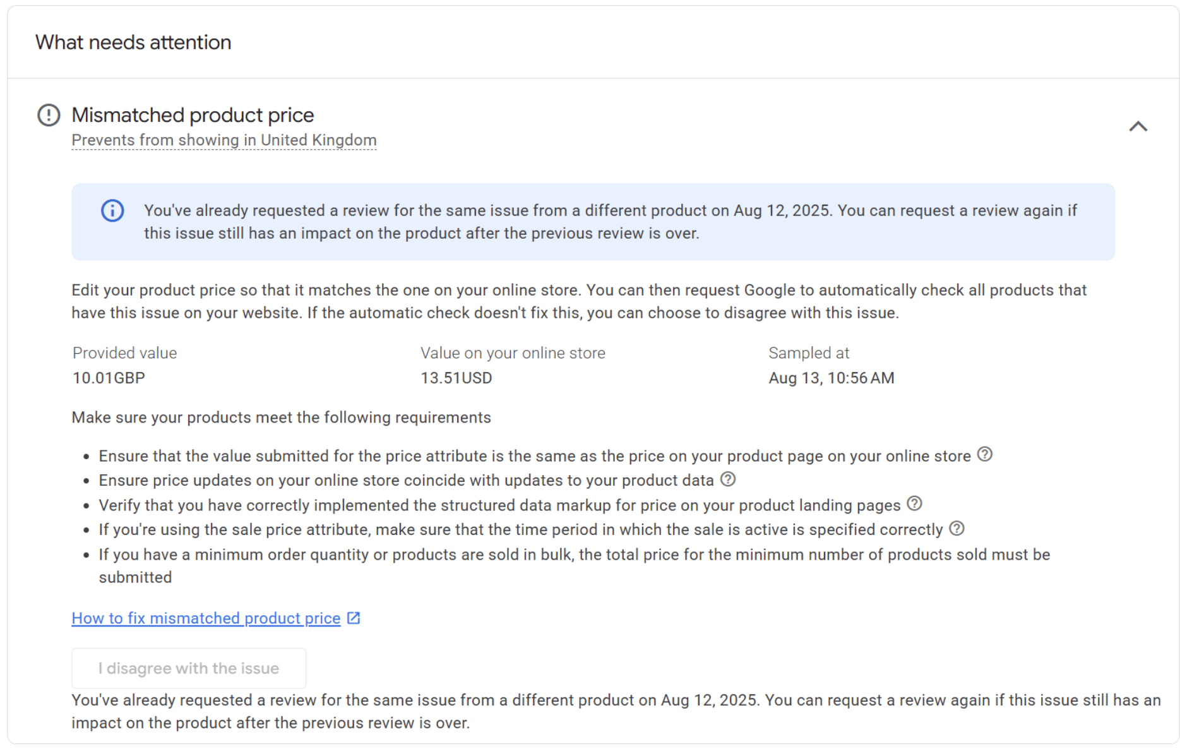Click Prevents from showing in United Kingdom text
Image resolution: width=1180 pixels, height=751 pixels.
224,140
